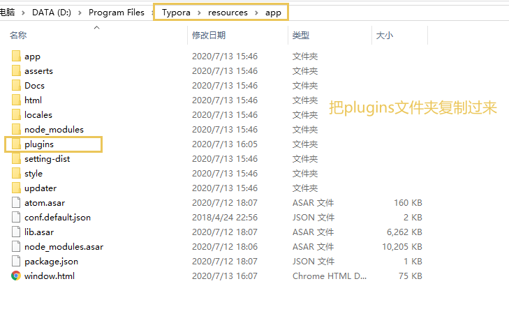Click the 10,205 KB size cell

(402, 246)
